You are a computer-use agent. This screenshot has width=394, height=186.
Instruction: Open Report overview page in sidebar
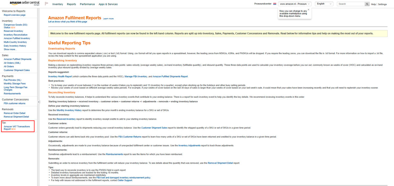(x=14, y=15)
